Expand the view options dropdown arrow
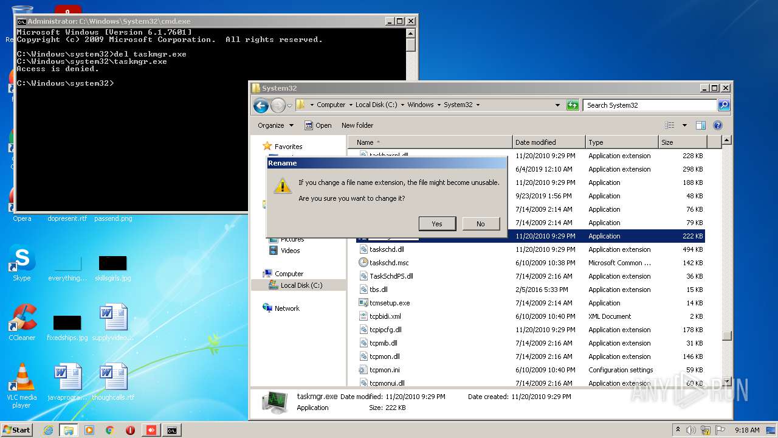The width and height of the screenshot is (778, 438). pos(684,125)
